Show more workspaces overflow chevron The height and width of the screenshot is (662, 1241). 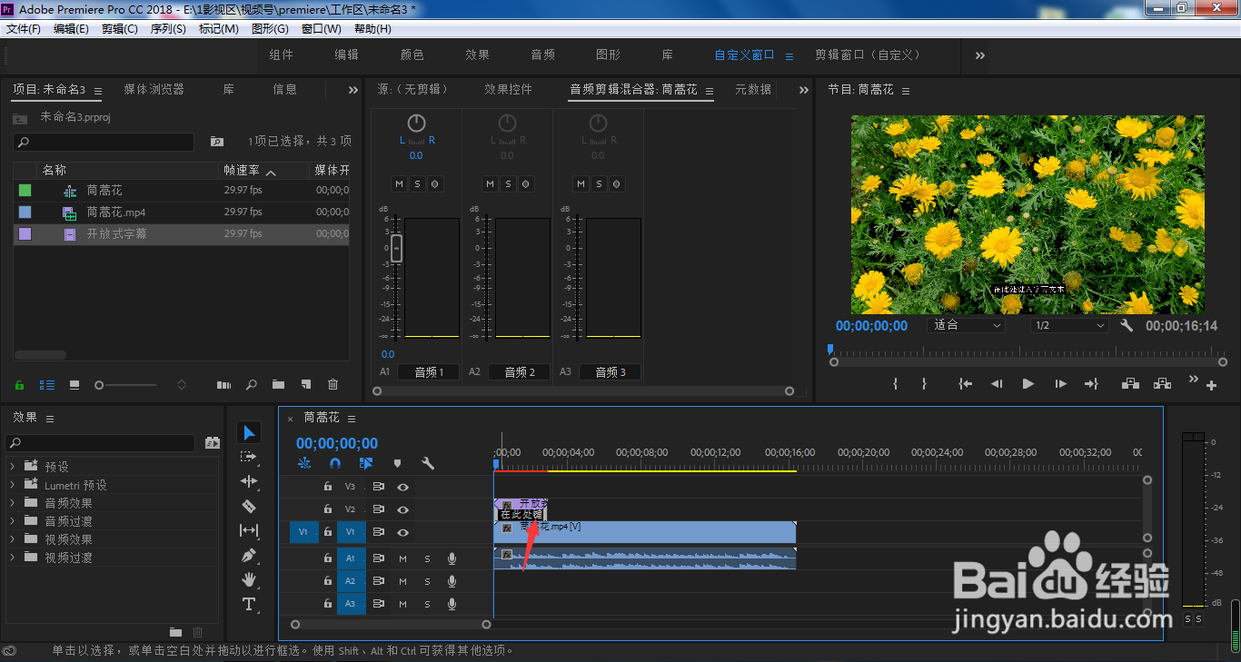tap(980, 55)
